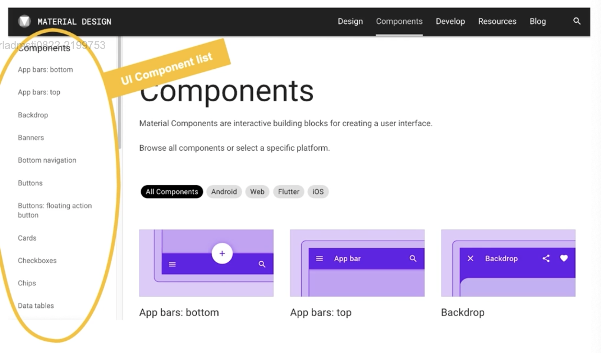This screenshot has height=353, width=601.
Task: Select the Components nav tab
Action: click(x=399, y=21)
